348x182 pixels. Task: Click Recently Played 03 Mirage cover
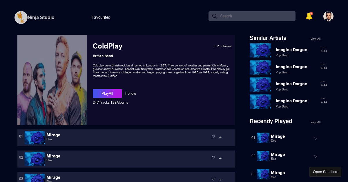pyautogui.click(x=263, y=174)
